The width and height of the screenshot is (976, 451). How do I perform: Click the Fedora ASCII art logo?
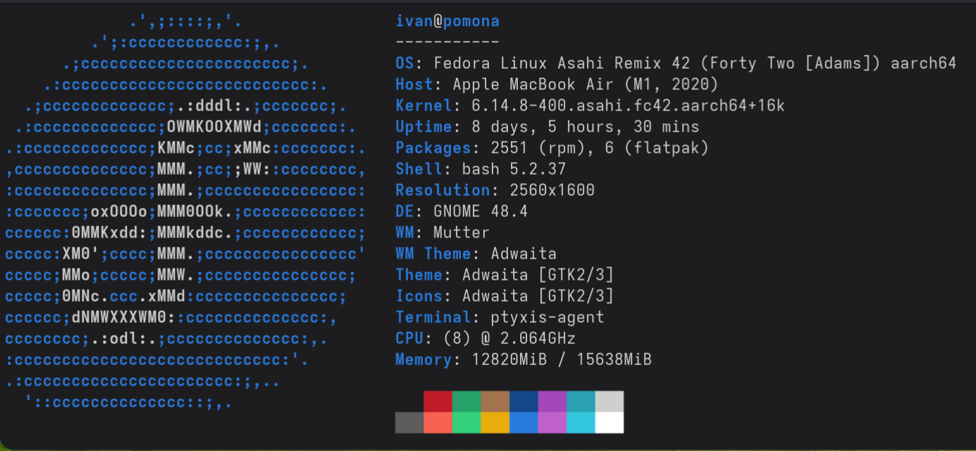coord(187,211)
